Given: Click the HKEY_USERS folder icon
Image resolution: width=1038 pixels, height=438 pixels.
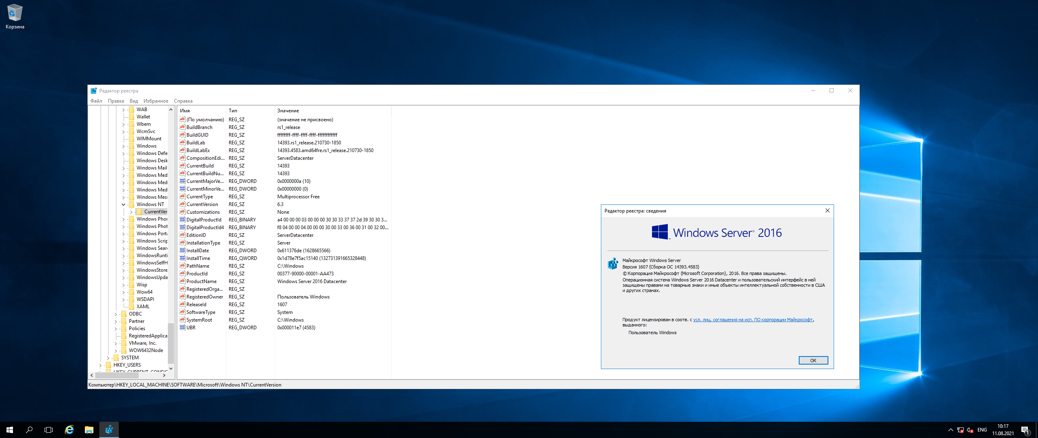Looking at the screenshot, I should pyautogui.click(x=108, y=365).
